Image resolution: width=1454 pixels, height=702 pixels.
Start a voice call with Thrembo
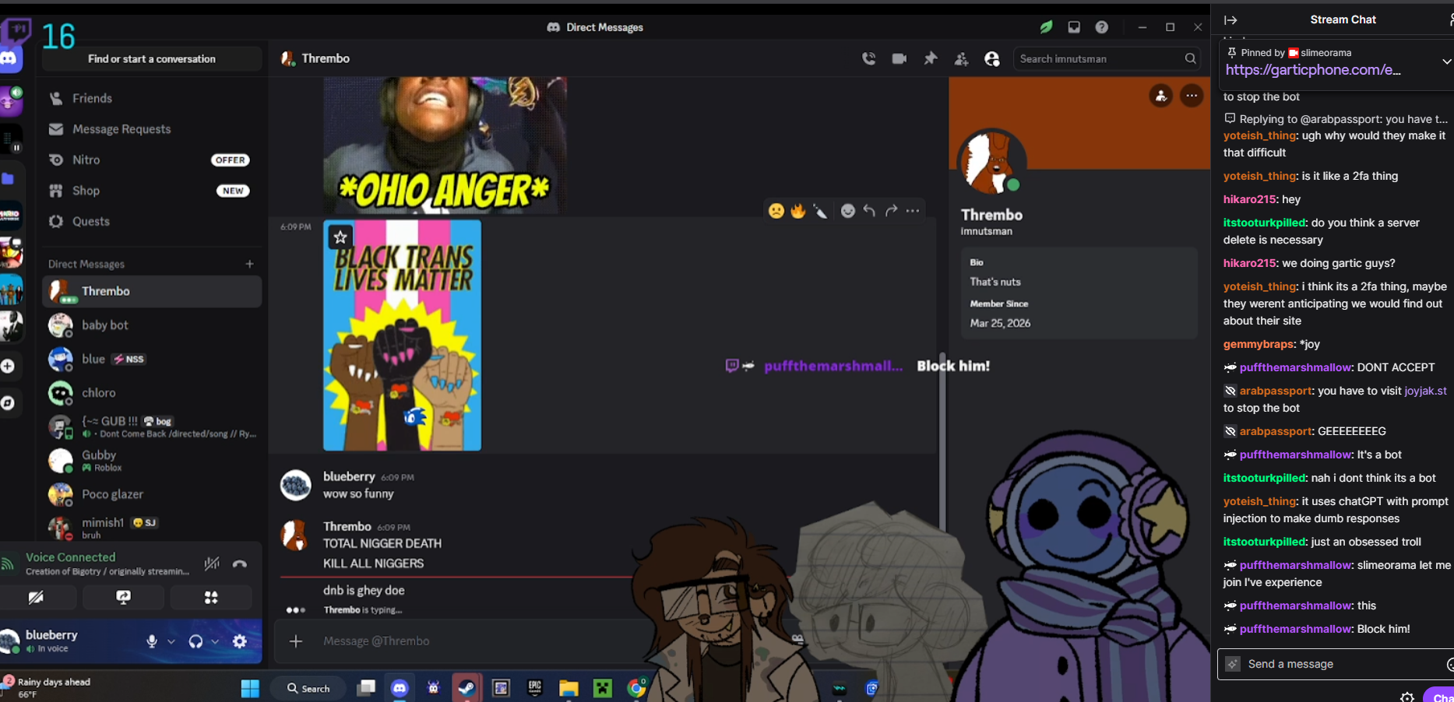tap(868, 58)
